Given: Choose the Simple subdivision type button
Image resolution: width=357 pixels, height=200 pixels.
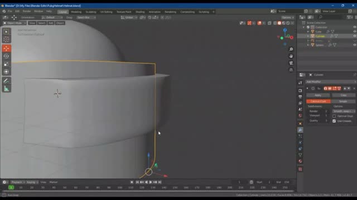Looking at the screenshot, I should click(x=343, y=101).
